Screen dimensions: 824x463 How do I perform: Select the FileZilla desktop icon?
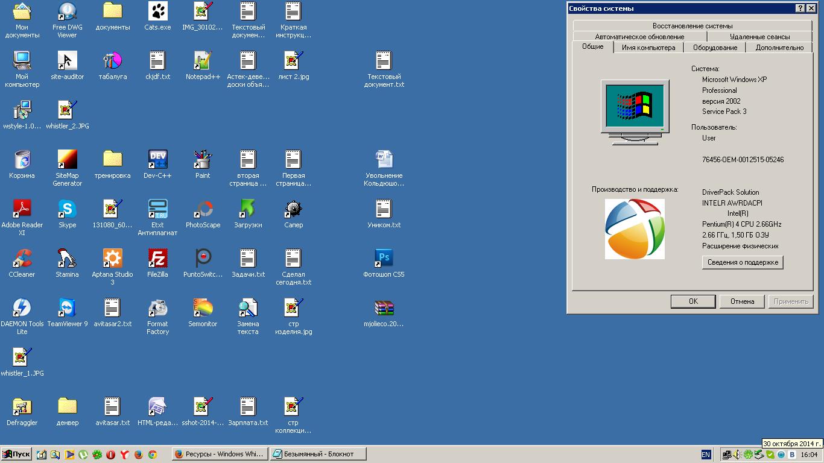tap(157, 263)
